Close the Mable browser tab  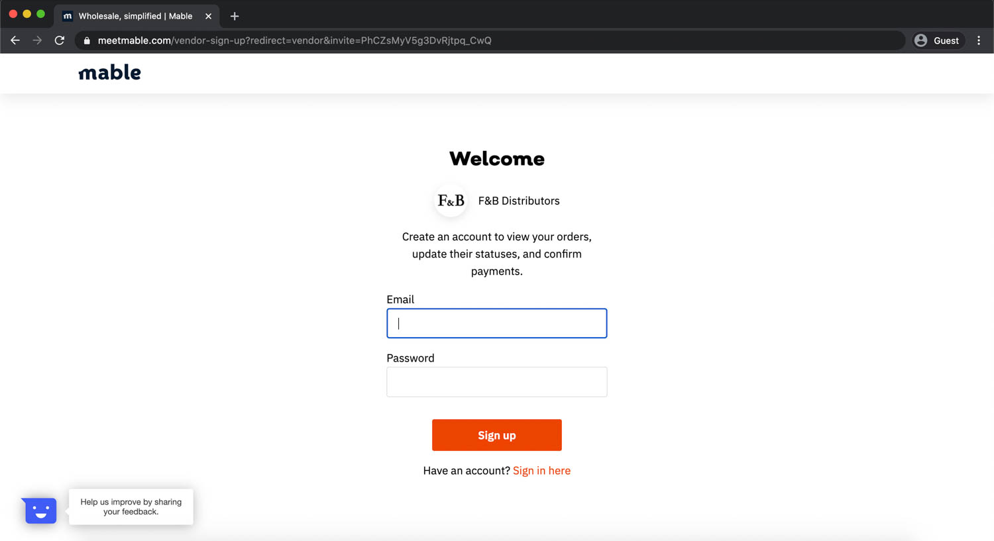[x=208, y=16]
